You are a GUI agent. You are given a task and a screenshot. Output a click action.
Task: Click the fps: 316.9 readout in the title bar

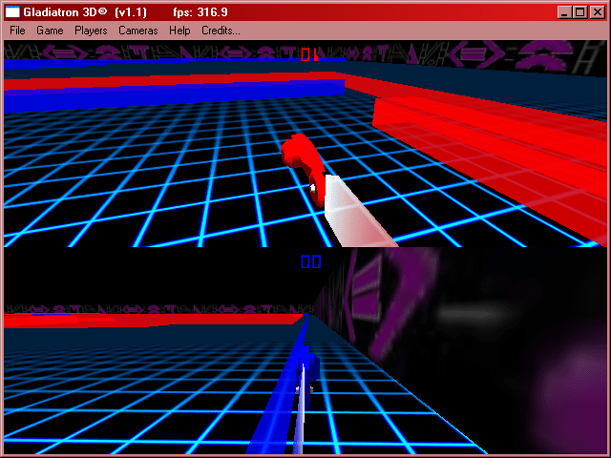click(x=200, y=12)
